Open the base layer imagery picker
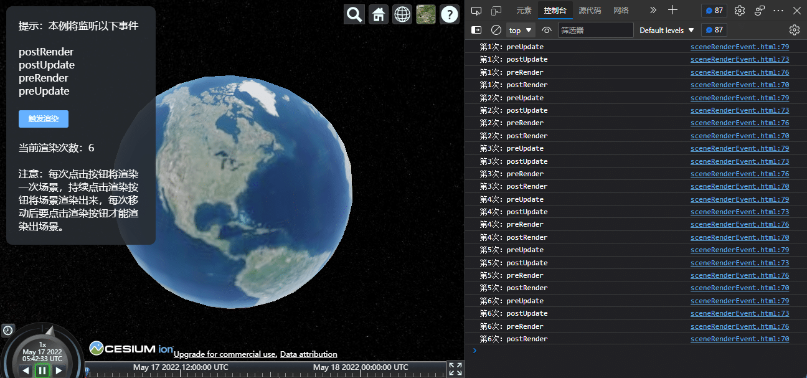 coord(426,14)
